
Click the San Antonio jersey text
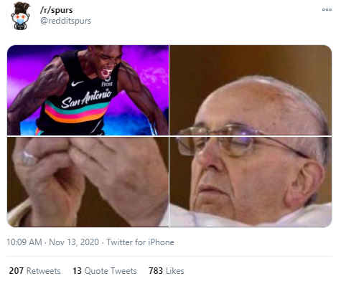[86, 98]
